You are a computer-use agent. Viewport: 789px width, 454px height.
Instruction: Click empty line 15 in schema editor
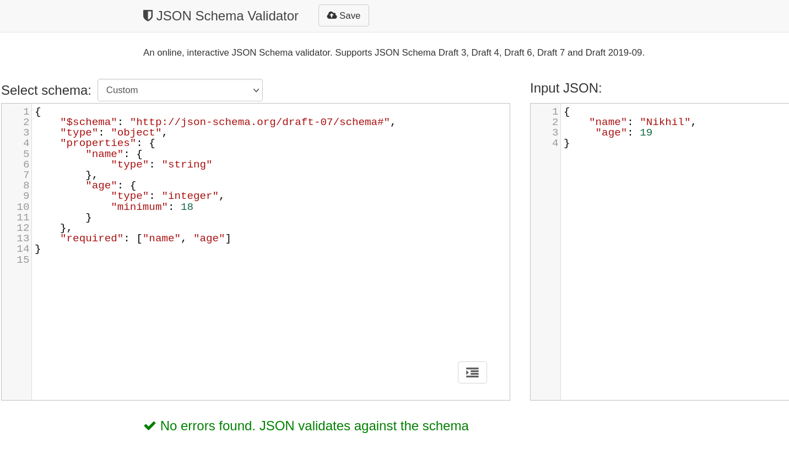click(271, 260)
